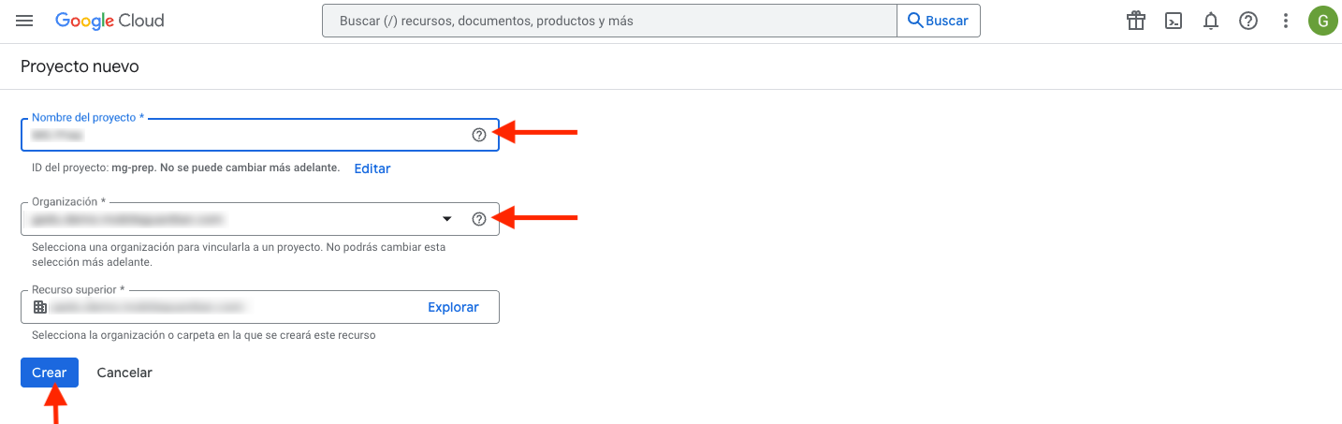
Task: Open the three-dot settings menu
Action: pyautogui.click(x=1286, y=21)
